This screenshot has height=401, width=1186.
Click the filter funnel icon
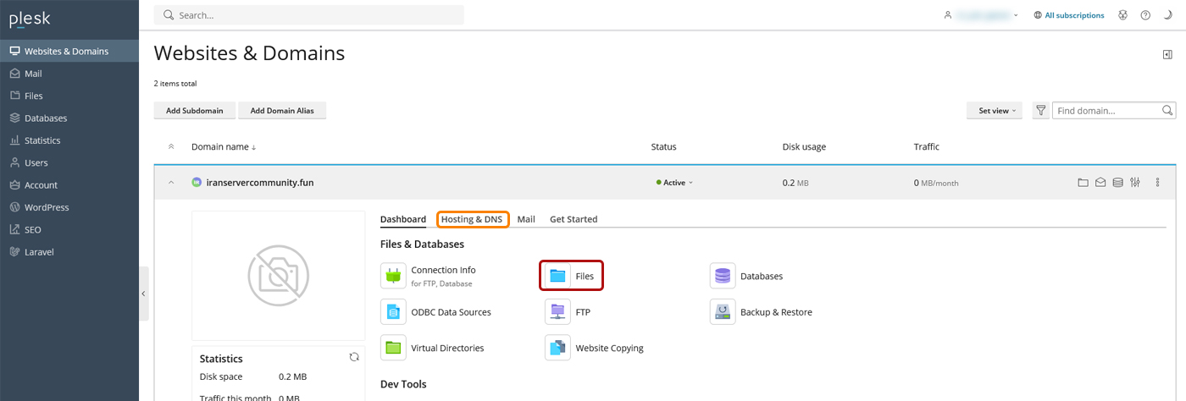tap(1040, 111)
